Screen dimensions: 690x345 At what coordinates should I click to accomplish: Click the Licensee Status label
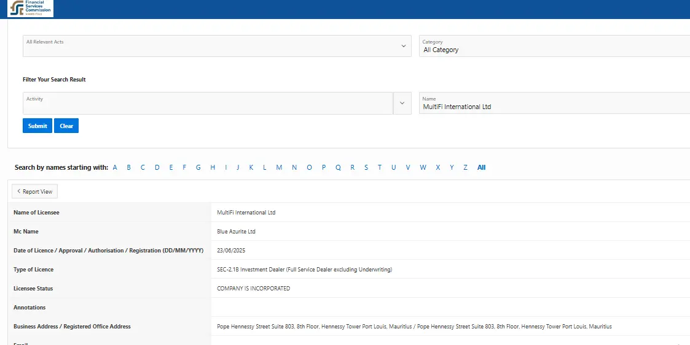[33, 289]
